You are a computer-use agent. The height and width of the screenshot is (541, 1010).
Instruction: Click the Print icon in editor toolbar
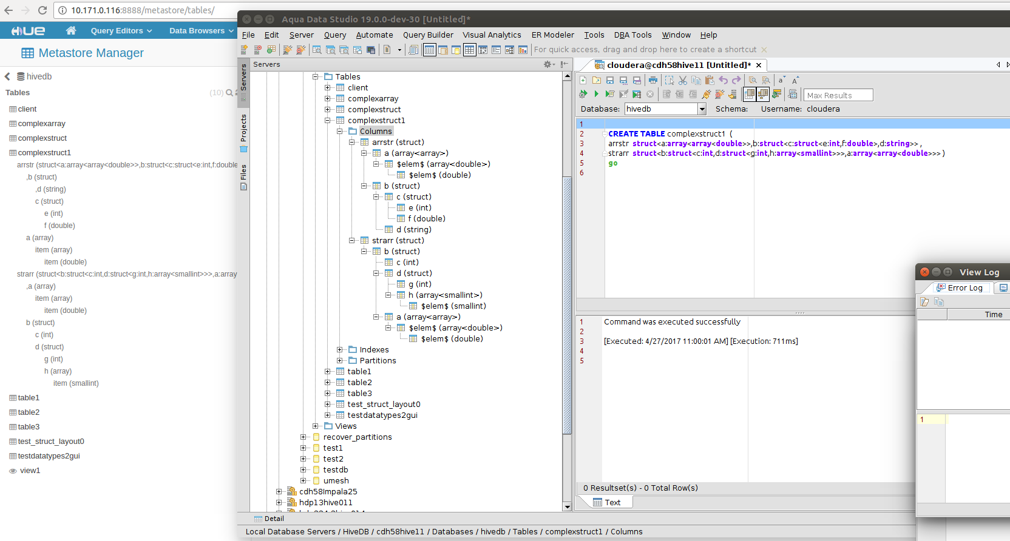coord(652,80)
